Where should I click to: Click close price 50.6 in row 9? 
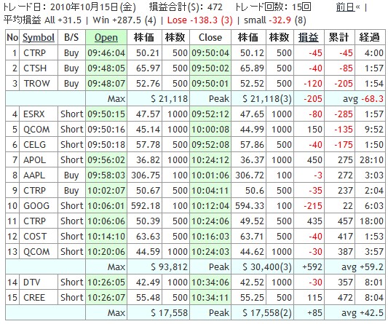point(255,191)
